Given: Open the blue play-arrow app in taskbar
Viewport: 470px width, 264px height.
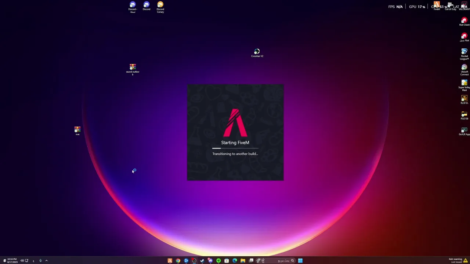Looking at the screenshot, I should click(x=186, y=261).
